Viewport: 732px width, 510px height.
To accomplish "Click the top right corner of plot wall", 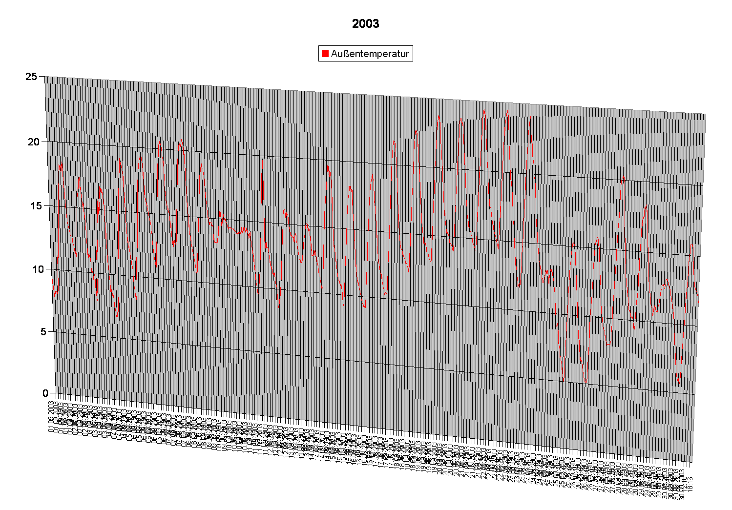I will 705,114.
